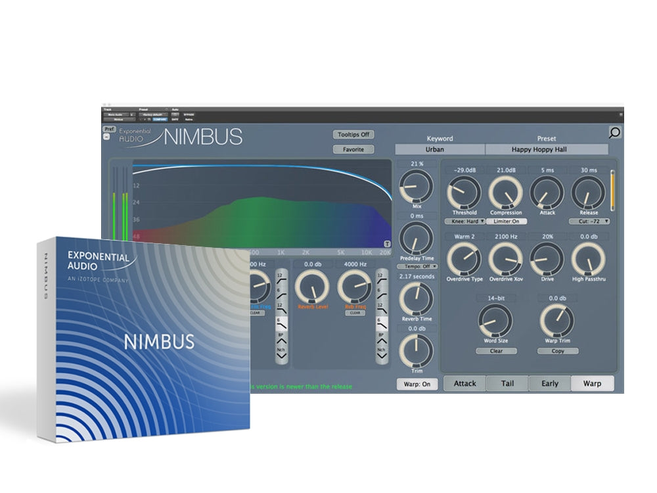Click the Threshold knob
The height and width of the screenshot is (493, 657).
464,193
